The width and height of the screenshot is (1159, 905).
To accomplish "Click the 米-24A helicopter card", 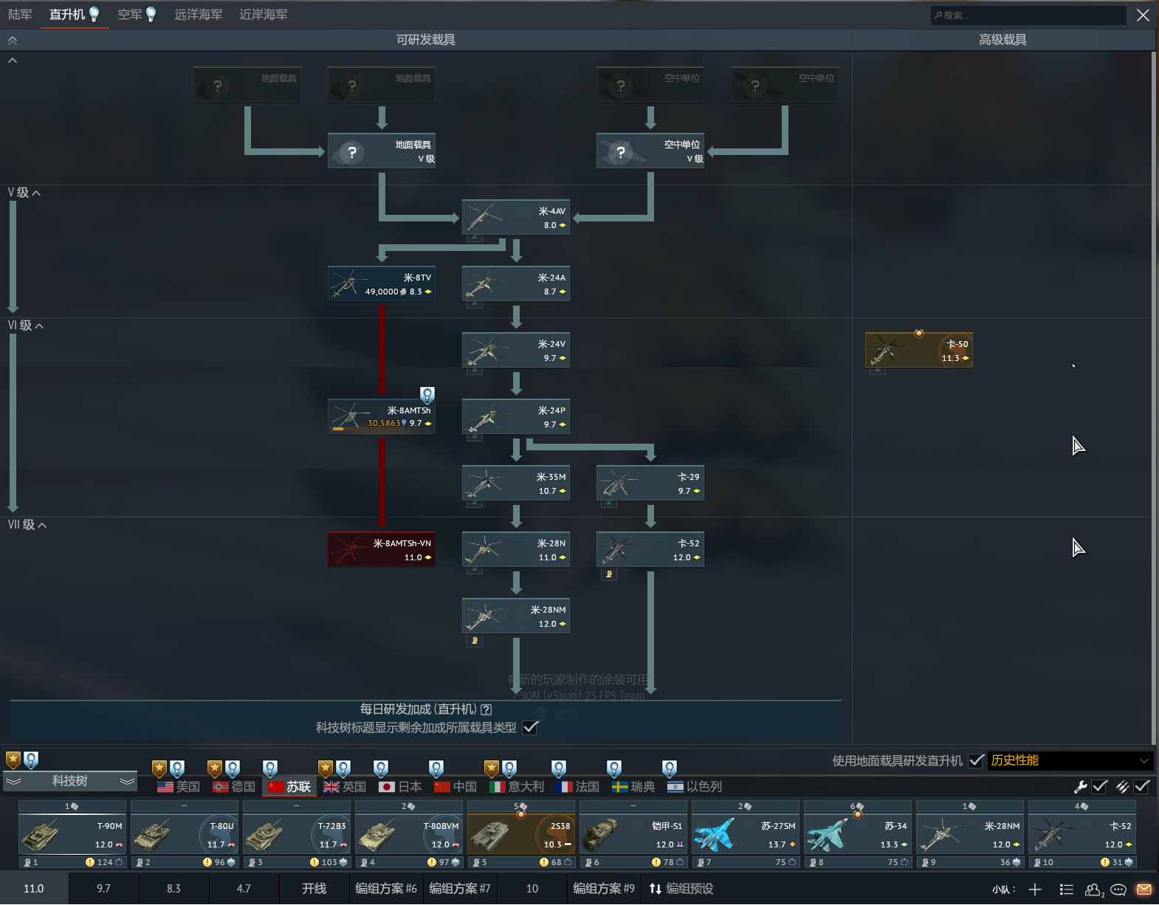I will coord(516,283).
